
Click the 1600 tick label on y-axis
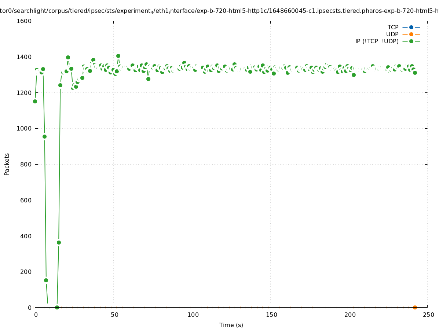click(25, 21)
